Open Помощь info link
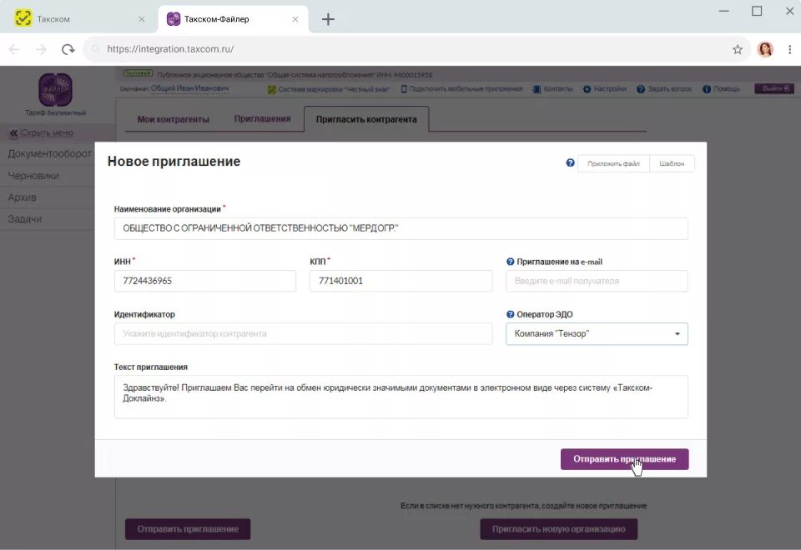The height and width of the screenshot is (550, 801). 721,89
